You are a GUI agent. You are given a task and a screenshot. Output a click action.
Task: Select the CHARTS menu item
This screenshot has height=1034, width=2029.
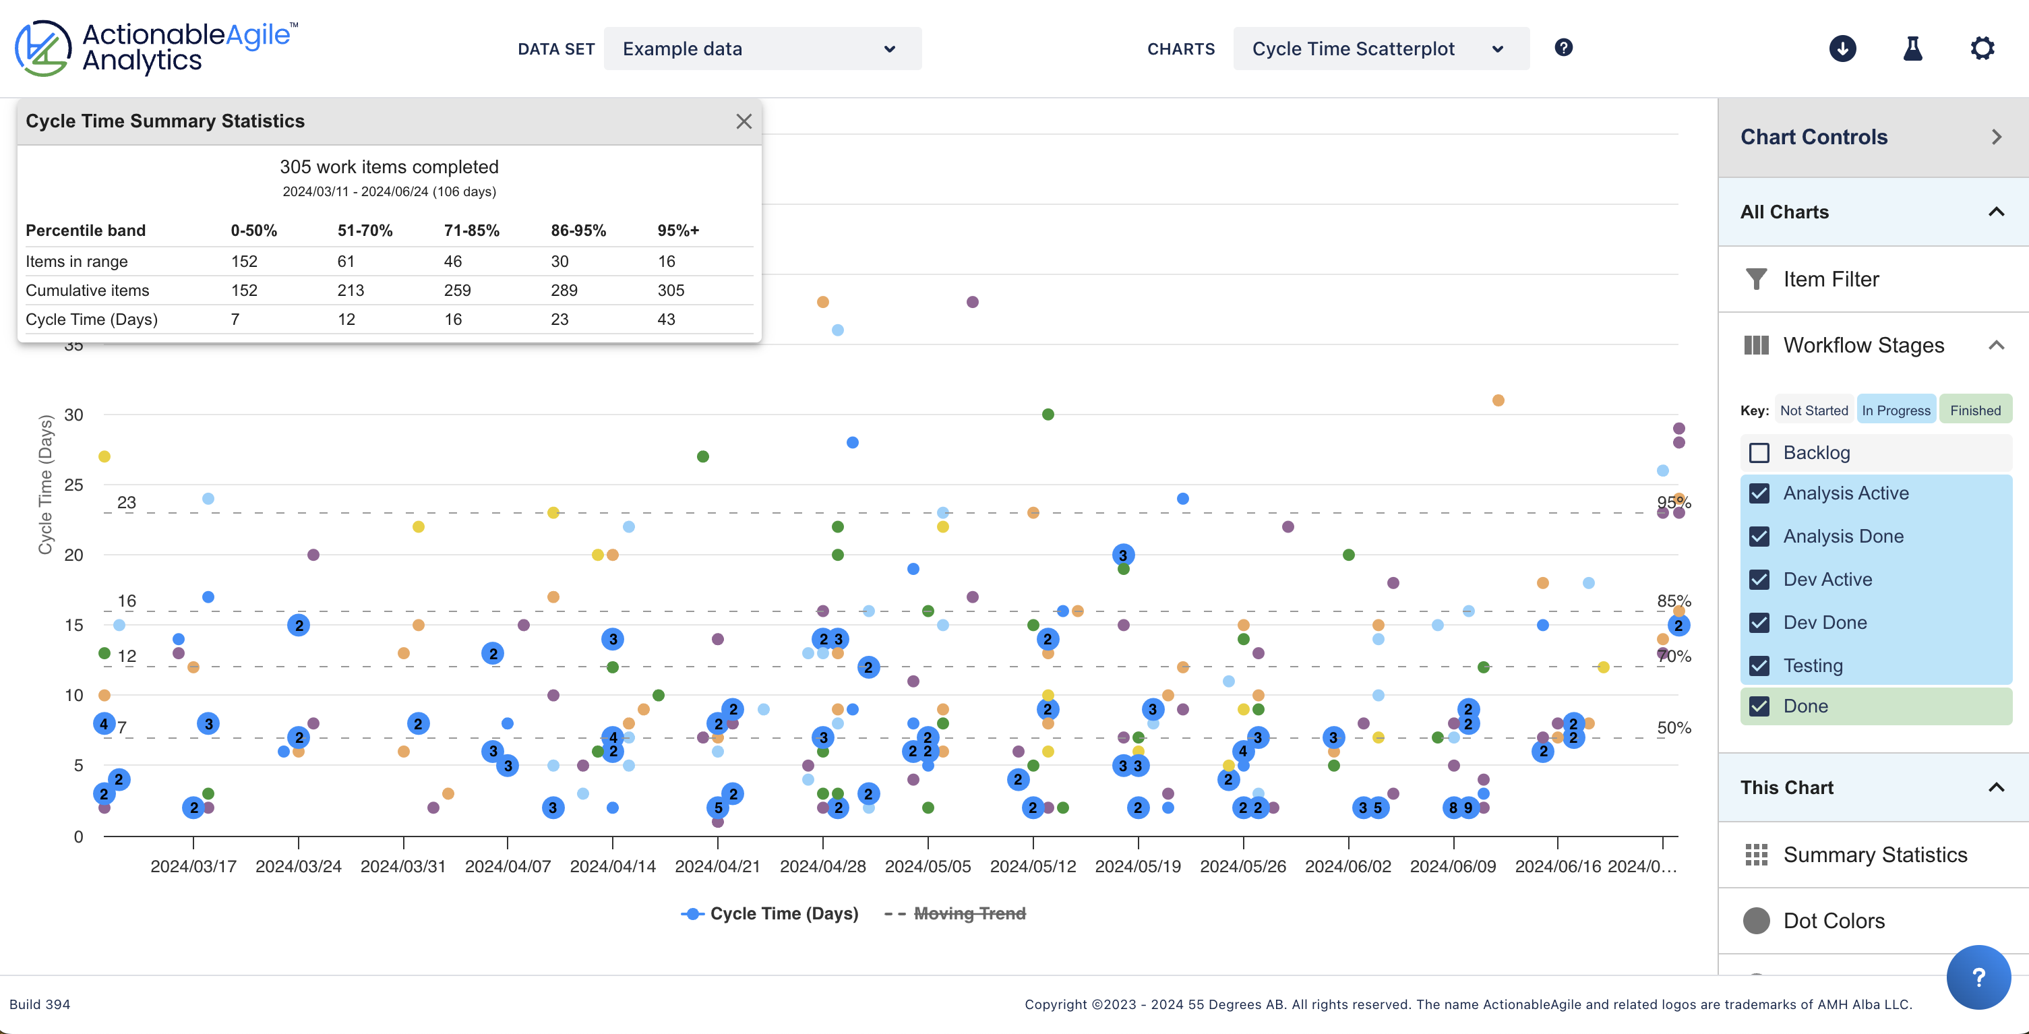(1181, 48)
